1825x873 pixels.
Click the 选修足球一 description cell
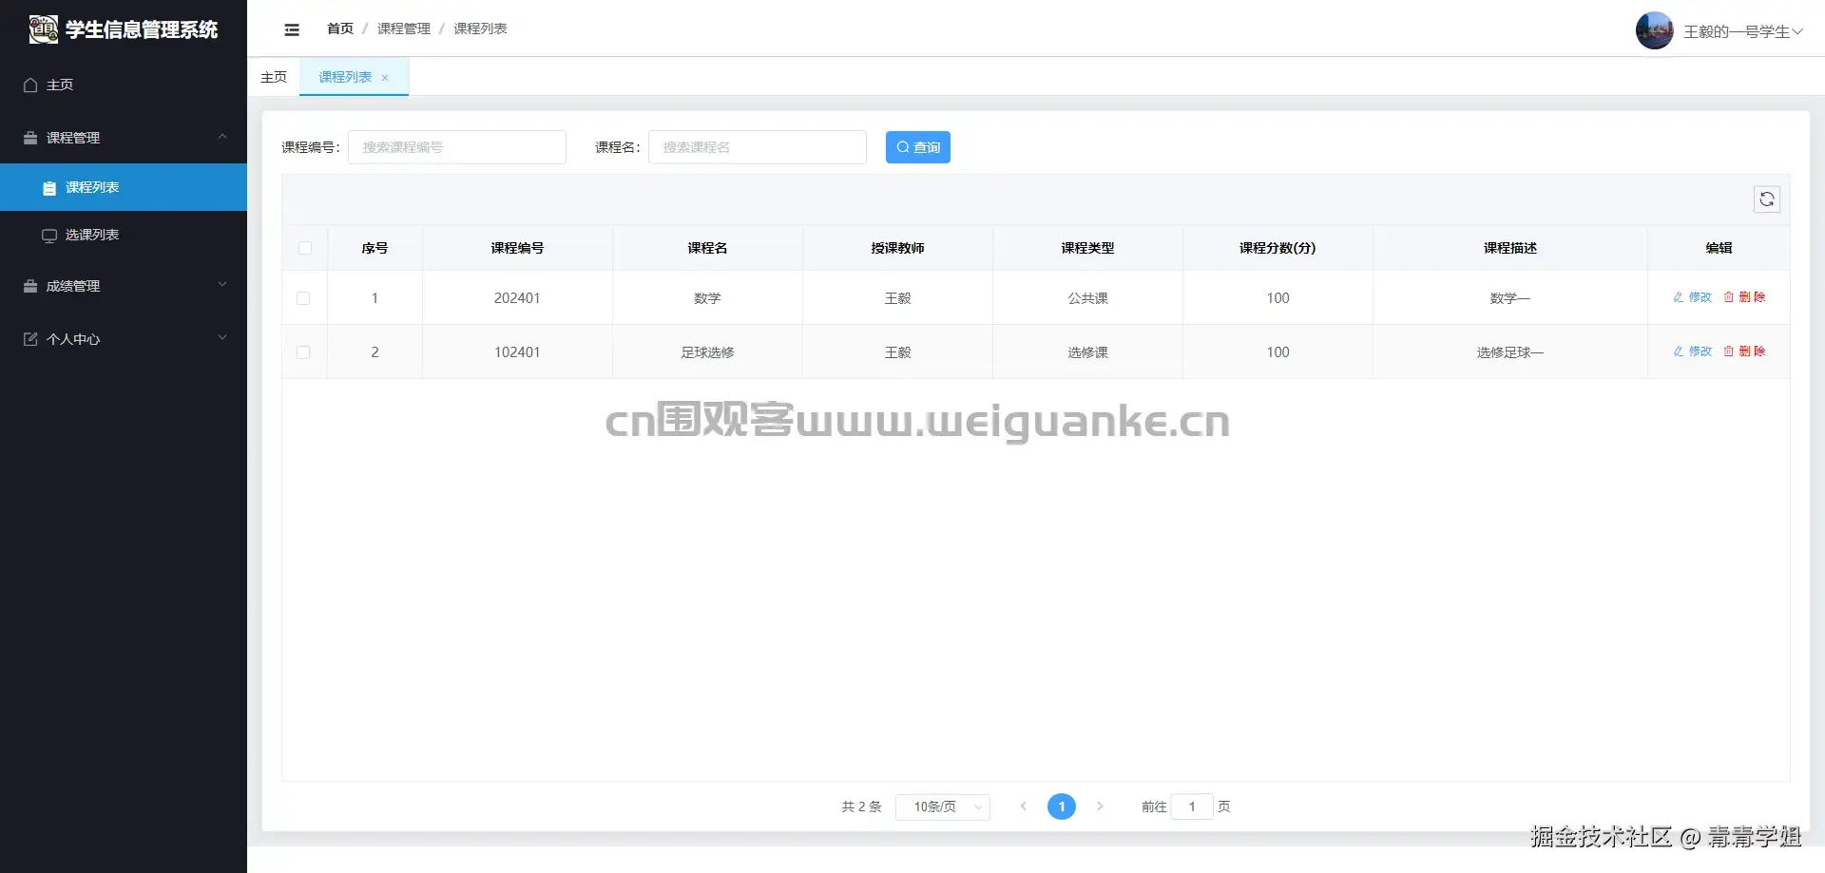coord(1510,352)
